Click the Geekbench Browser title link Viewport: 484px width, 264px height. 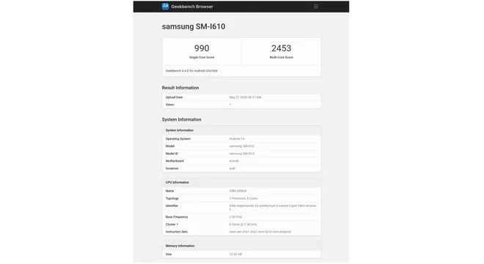[x=192, y=7]
